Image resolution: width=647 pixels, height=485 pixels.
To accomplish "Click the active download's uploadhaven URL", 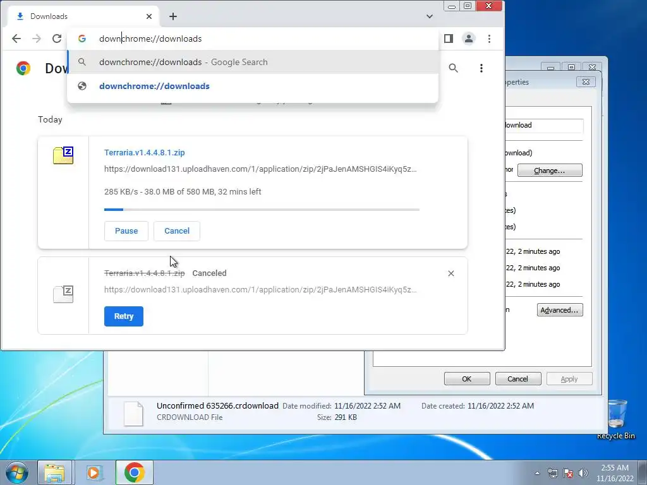I will (x=260, y=169).
